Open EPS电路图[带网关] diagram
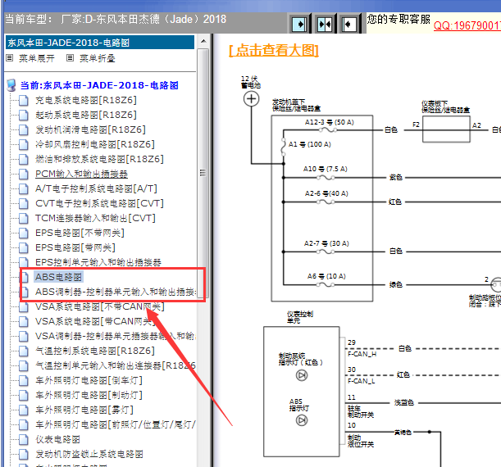The image size is (501, 467). [75, 247]
